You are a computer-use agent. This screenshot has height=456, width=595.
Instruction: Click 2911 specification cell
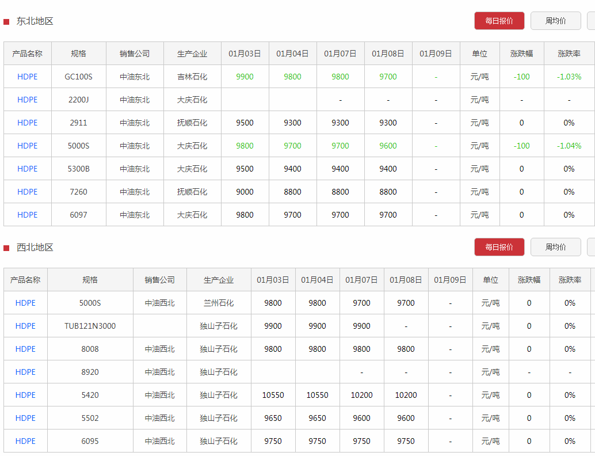(x=79, y=123)
